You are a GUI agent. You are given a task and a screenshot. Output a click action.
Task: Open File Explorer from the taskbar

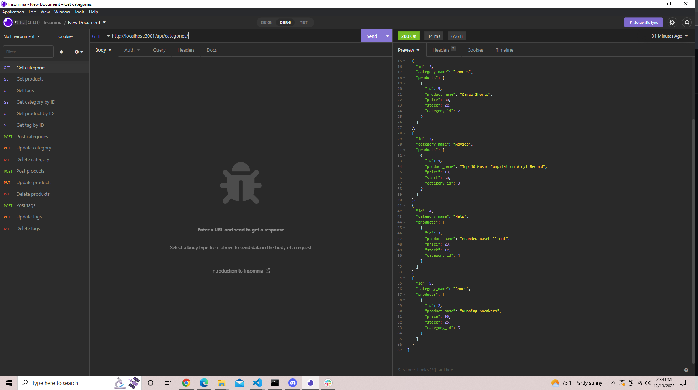pos(221,383)
